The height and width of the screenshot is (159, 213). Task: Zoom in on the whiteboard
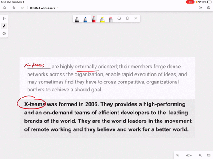pos(200,155)
